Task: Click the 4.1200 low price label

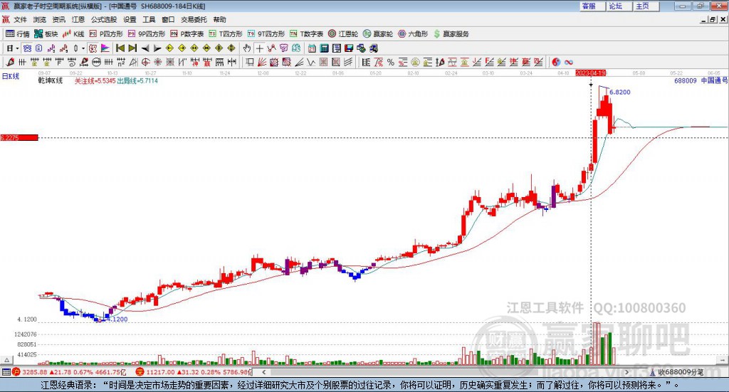Action: [x=116, y=319]
